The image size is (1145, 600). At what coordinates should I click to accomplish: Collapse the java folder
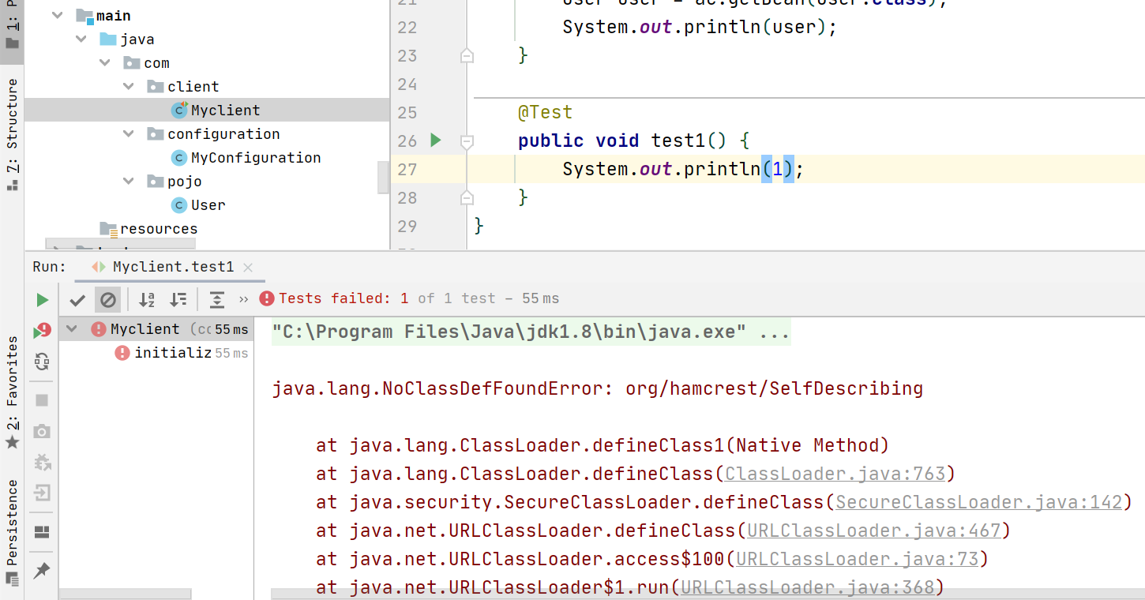[81, 39]
